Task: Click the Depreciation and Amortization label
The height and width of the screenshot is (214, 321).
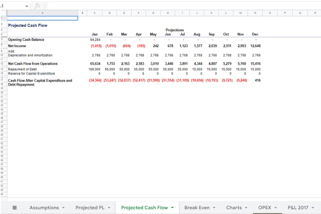Action: point(30,55)
